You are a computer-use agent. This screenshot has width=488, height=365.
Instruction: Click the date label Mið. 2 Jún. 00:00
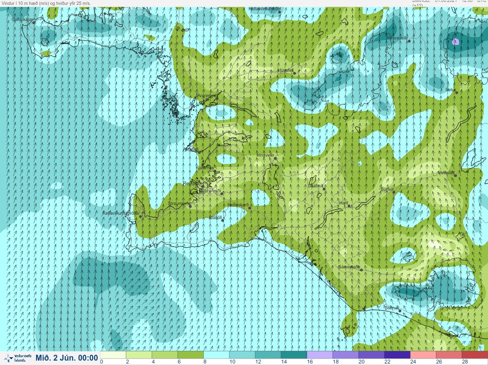pyautogui.click(x=66, y=358)
